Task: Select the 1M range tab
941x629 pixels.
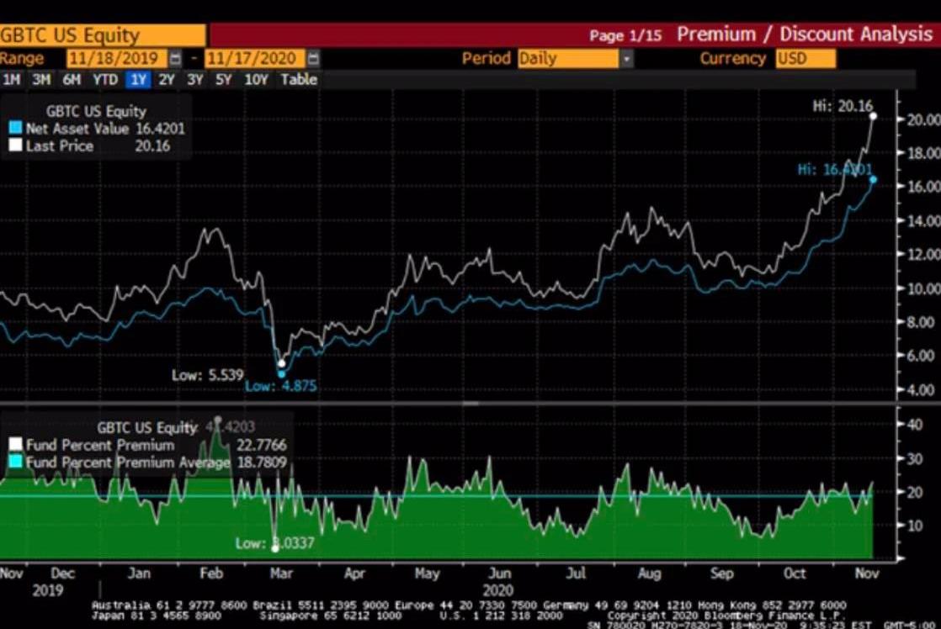Action: (x=12, y=80)
